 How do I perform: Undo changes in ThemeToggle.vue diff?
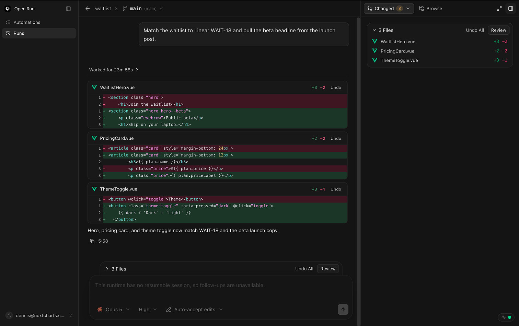point(336,189)
